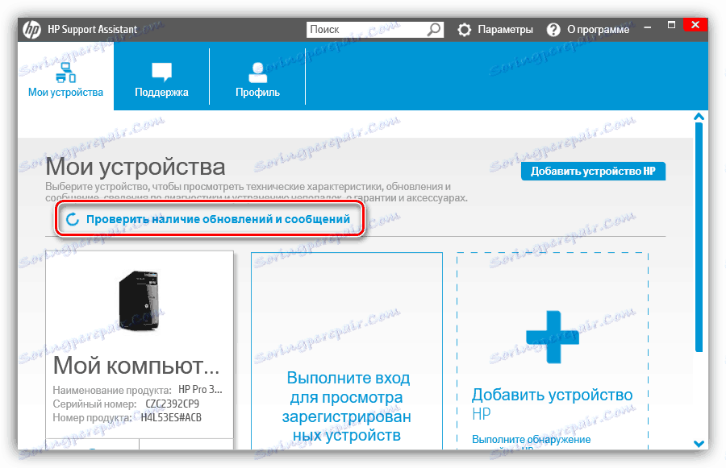Click the search magnifier icon

pos(435,29)
